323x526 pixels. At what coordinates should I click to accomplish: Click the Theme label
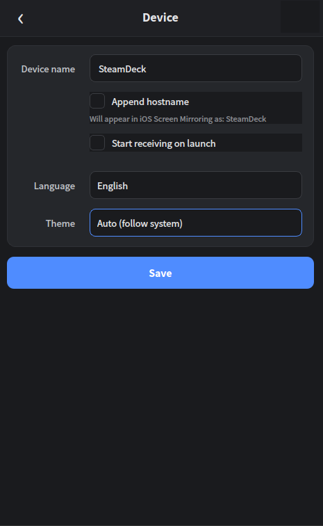(60, 223)
